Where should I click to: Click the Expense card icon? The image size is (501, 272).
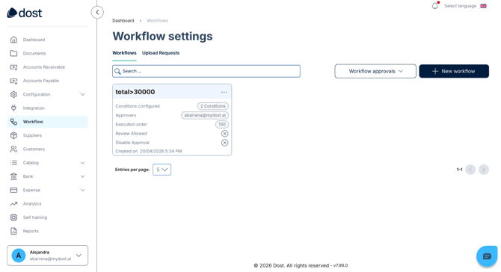pyautogui.click(x=13, y=190)
